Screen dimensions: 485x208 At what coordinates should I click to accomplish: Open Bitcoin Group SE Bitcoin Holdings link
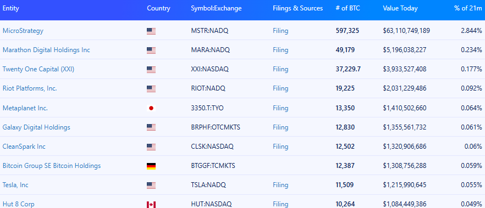coord(52,166)
